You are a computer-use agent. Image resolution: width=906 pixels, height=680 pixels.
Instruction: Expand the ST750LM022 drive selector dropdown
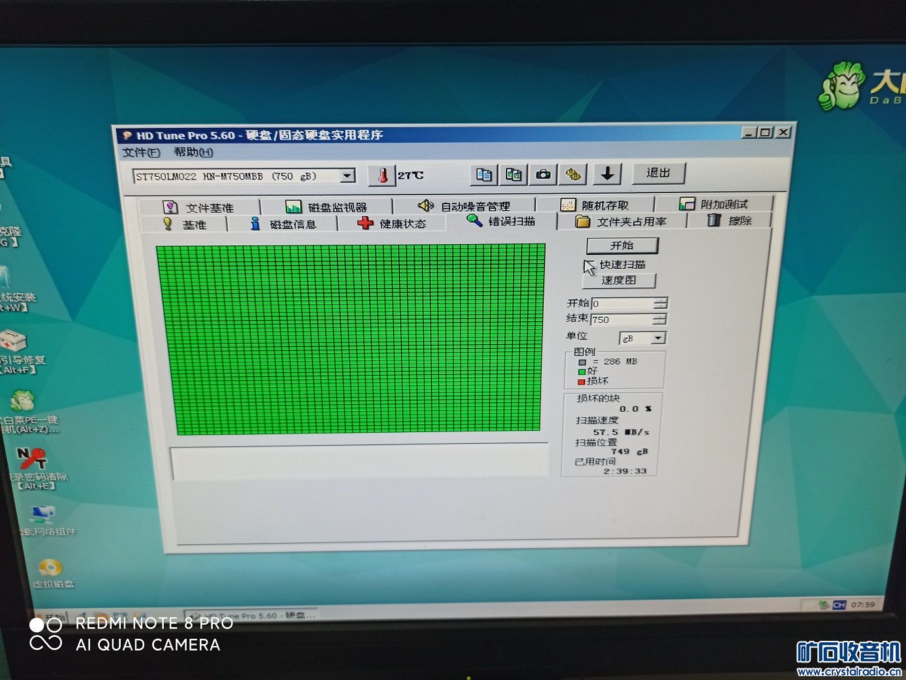[x=347, y=176]
